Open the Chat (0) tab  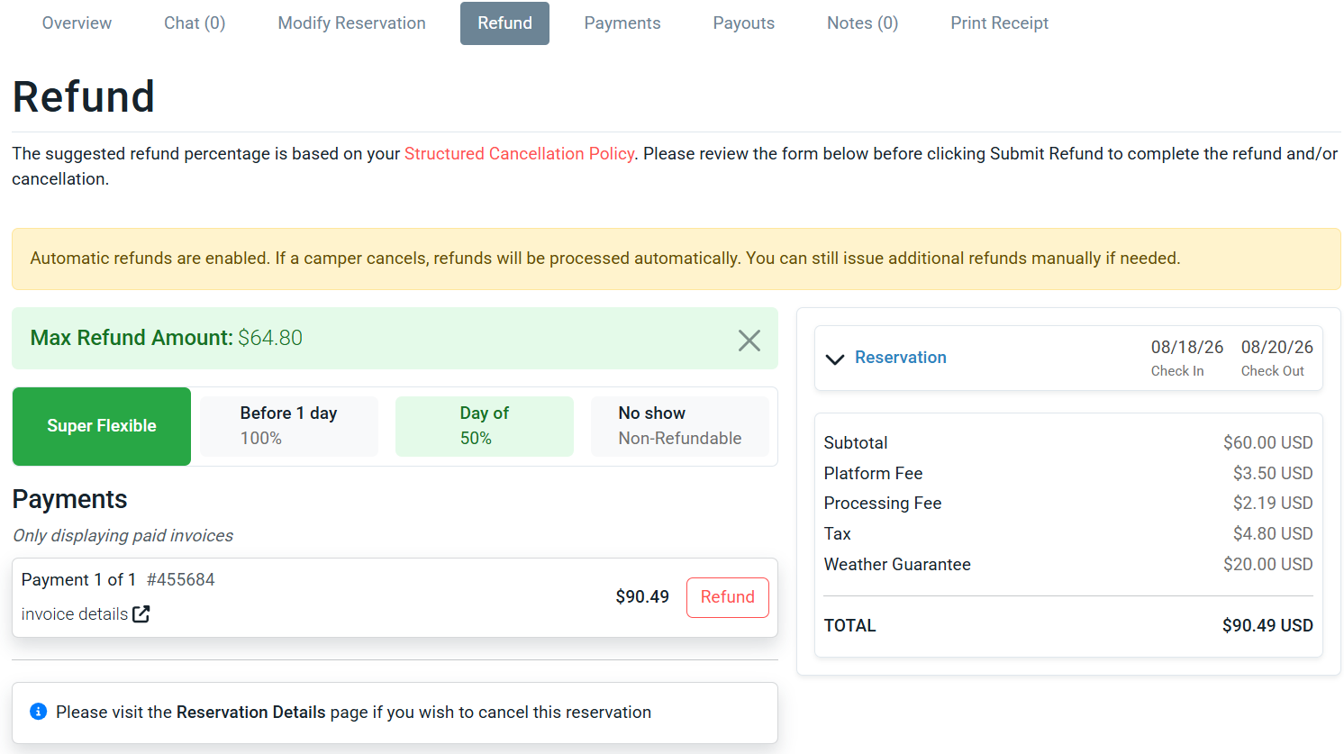(x=195, y=23)
